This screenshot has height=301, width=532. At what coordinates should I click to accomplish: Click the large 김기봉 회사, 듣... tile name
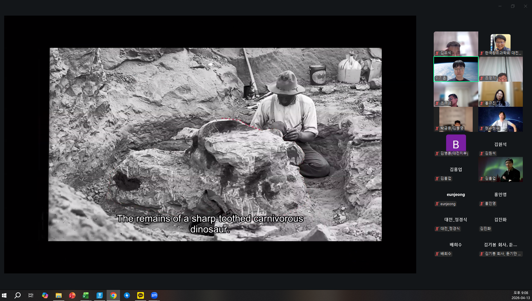pyautogui.click(x=500, y=245)
